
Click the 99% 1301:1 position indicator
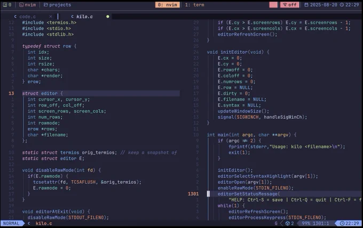point(315,223)
